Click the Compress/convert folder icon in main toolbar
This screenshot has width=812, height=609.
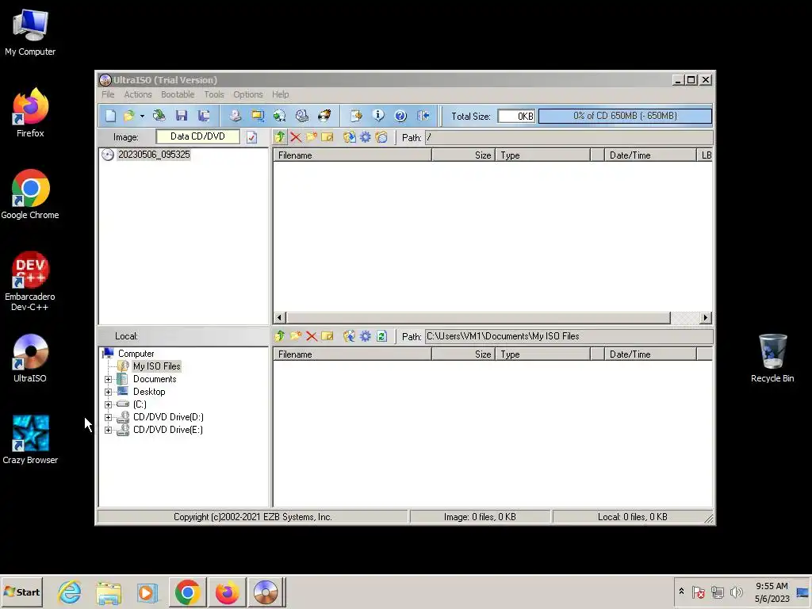click(258, 116)
